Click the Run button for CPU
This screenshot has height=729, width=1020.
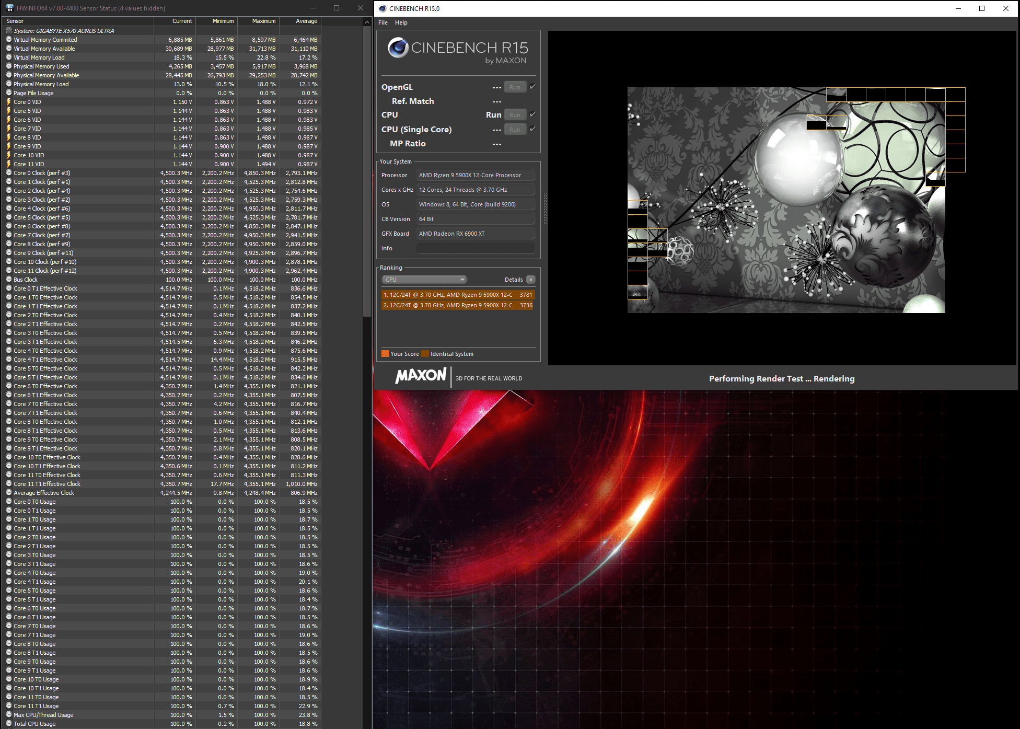pos(515,115)
